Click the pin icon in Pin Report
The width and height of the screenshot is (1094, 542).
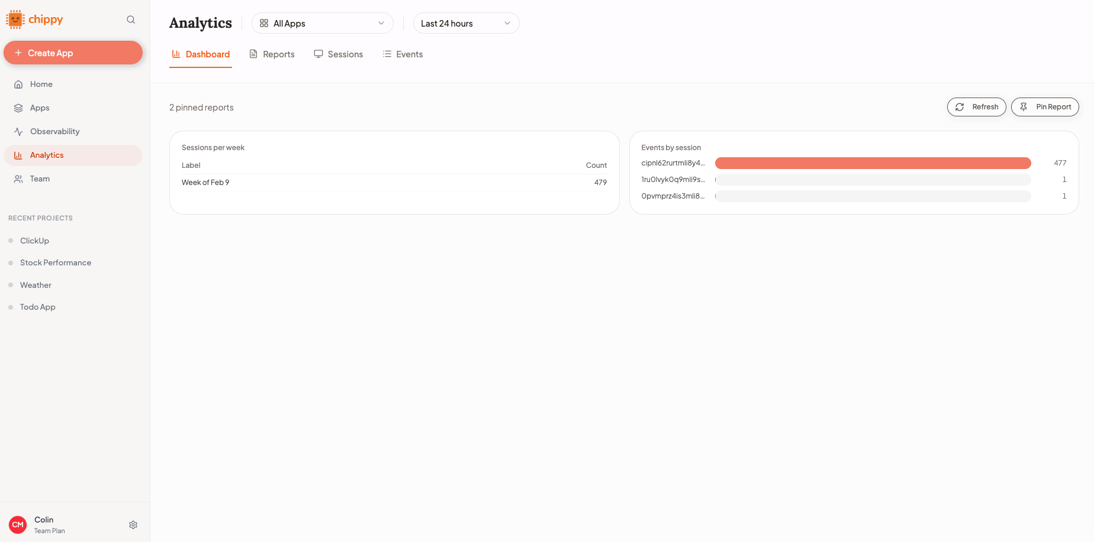click(1024, 107)
